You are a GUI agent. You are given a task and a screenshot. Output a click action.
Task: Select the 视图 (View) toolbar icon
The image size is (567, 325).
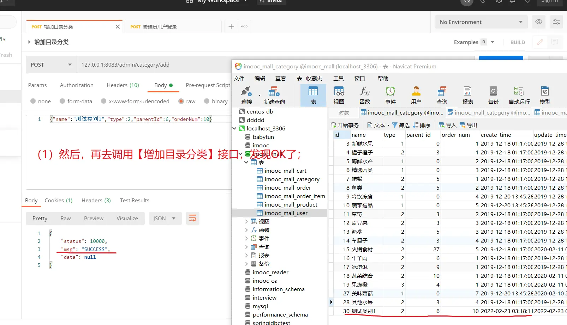339,95
